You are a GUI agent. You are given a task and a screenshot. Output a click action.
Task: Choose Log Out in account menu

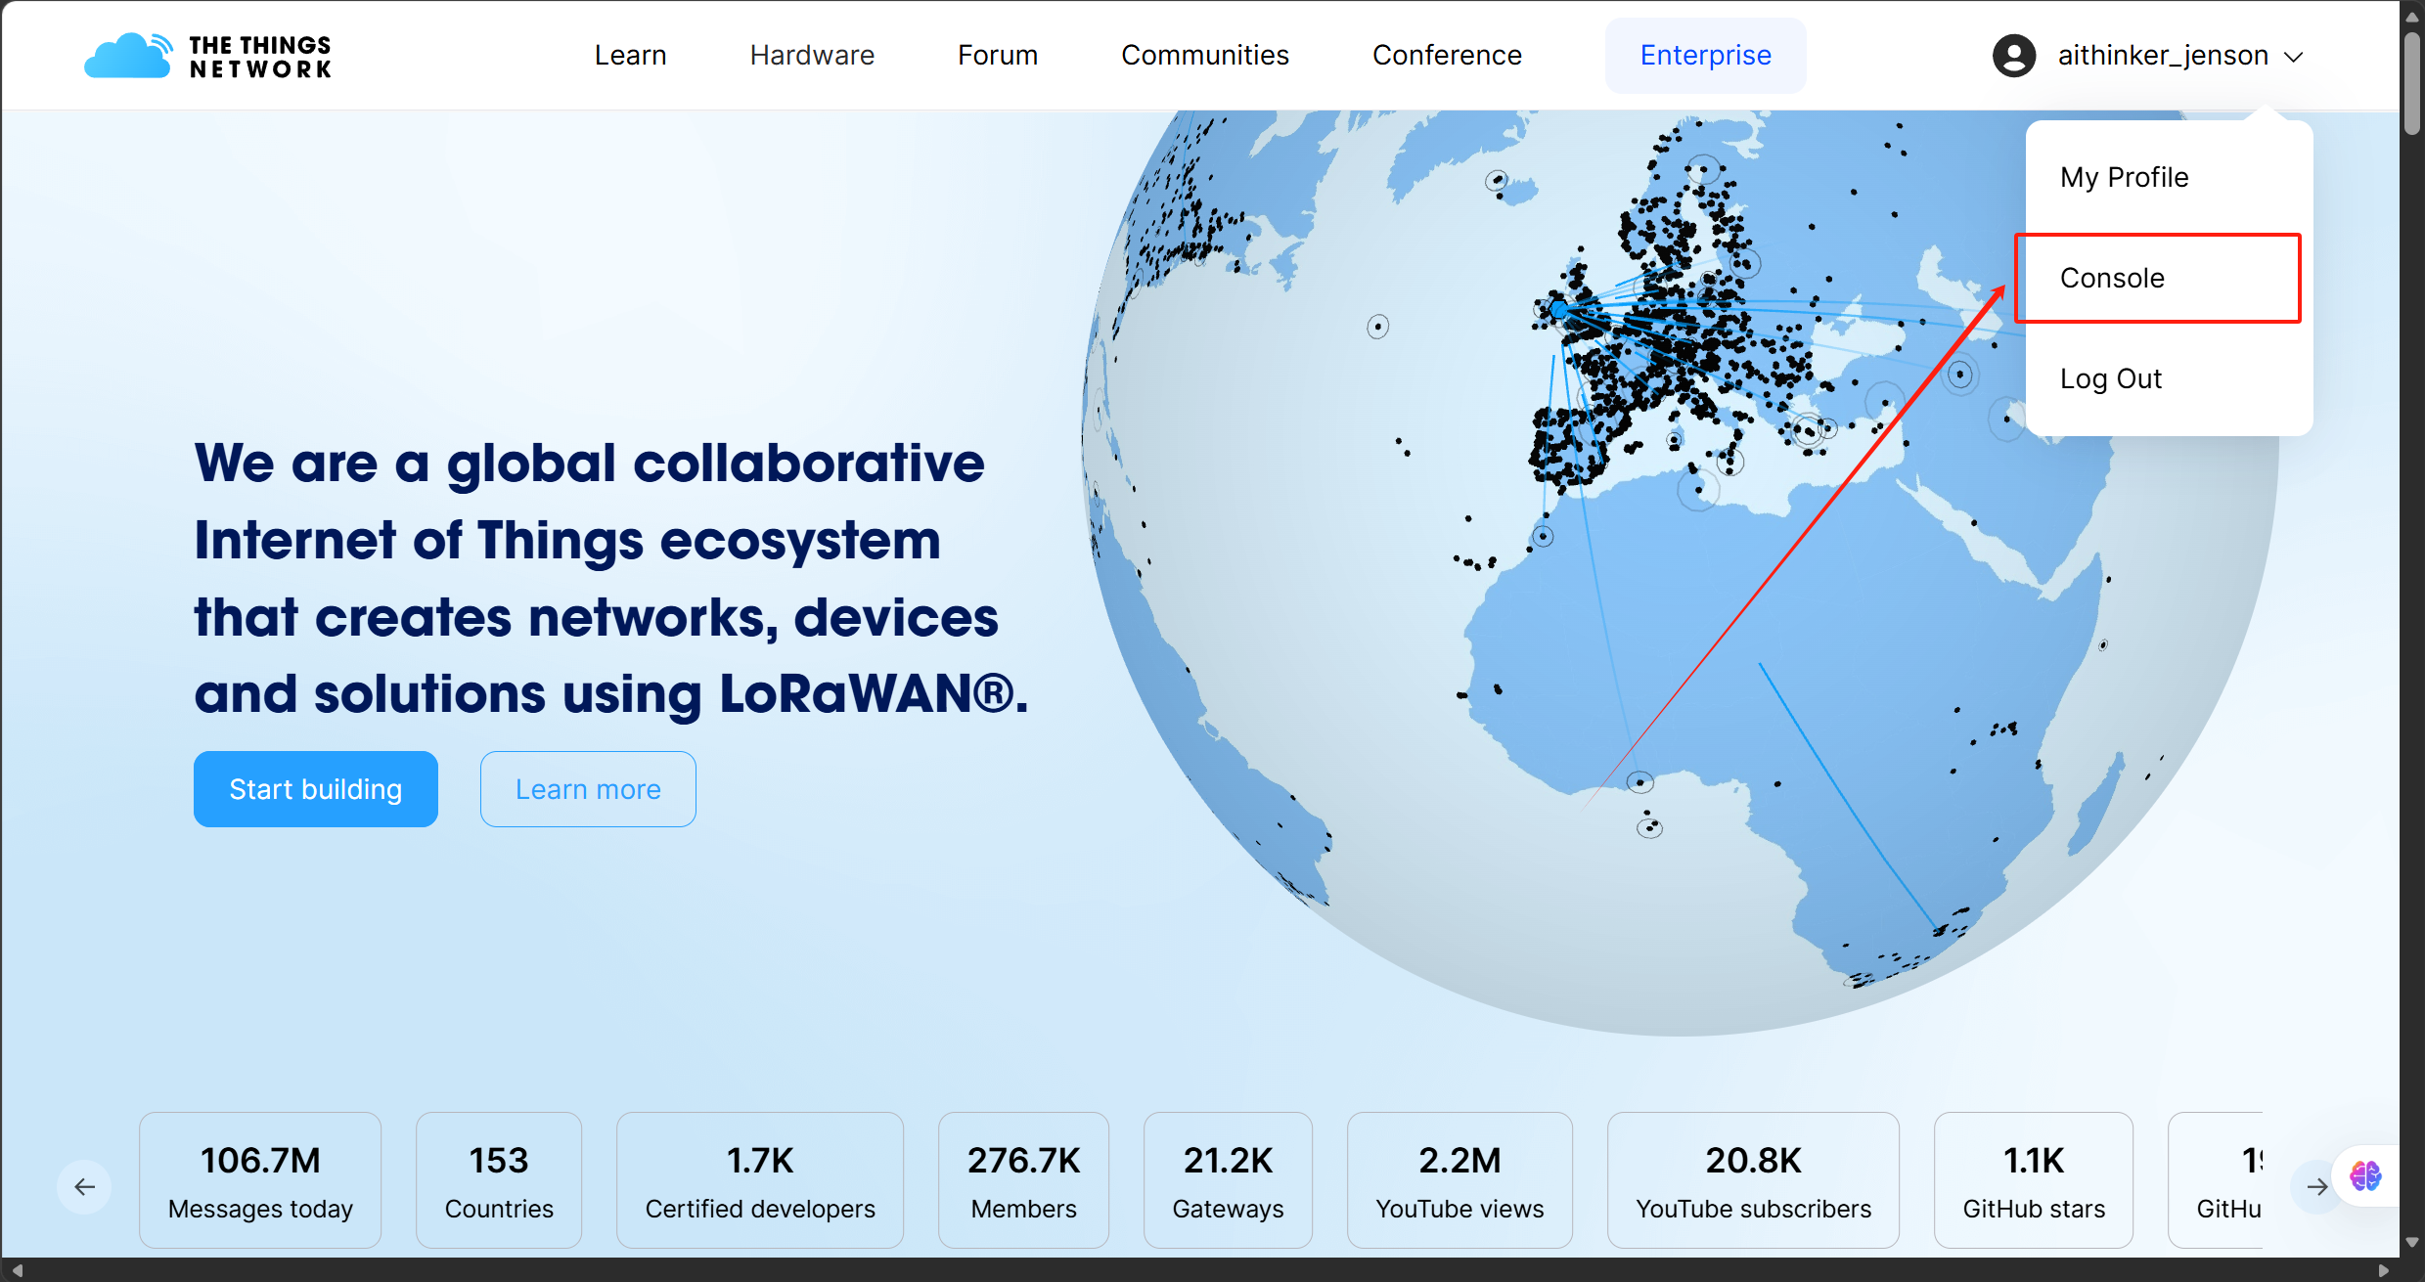(x=2111, y=378)
